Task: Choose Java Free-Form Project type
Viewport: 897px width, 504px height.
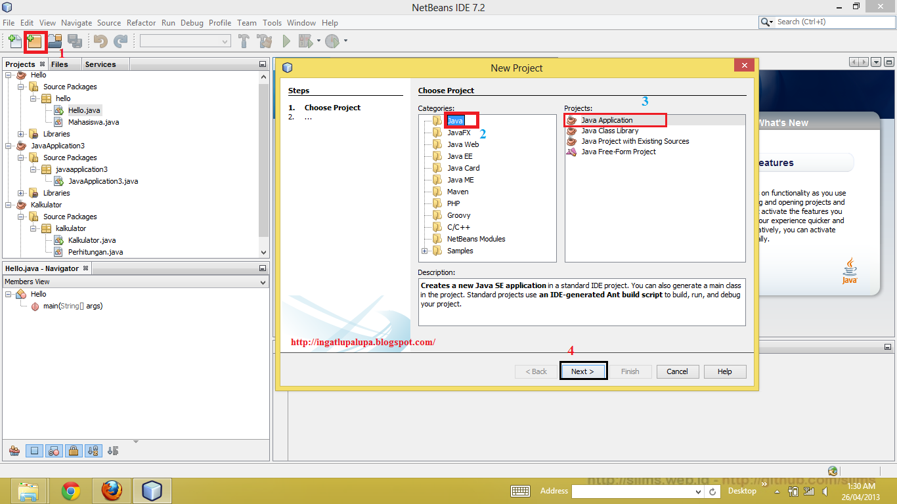Action: click(619, 152)
